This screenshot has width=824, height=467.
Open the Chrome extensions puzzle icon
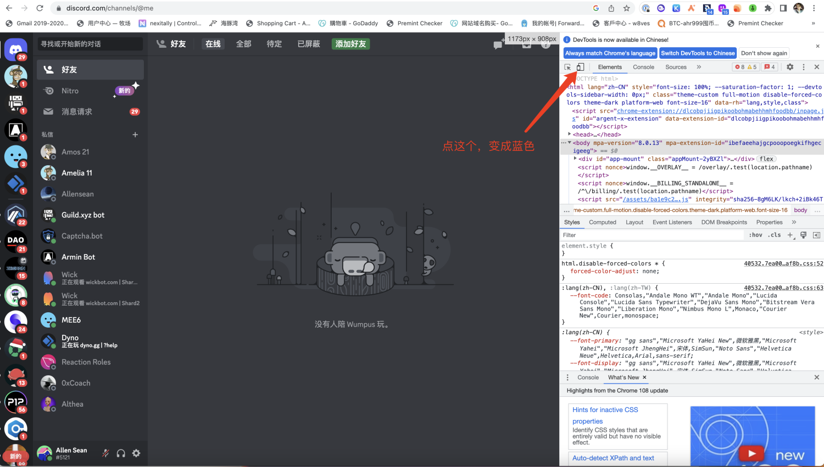coord(768,8)
